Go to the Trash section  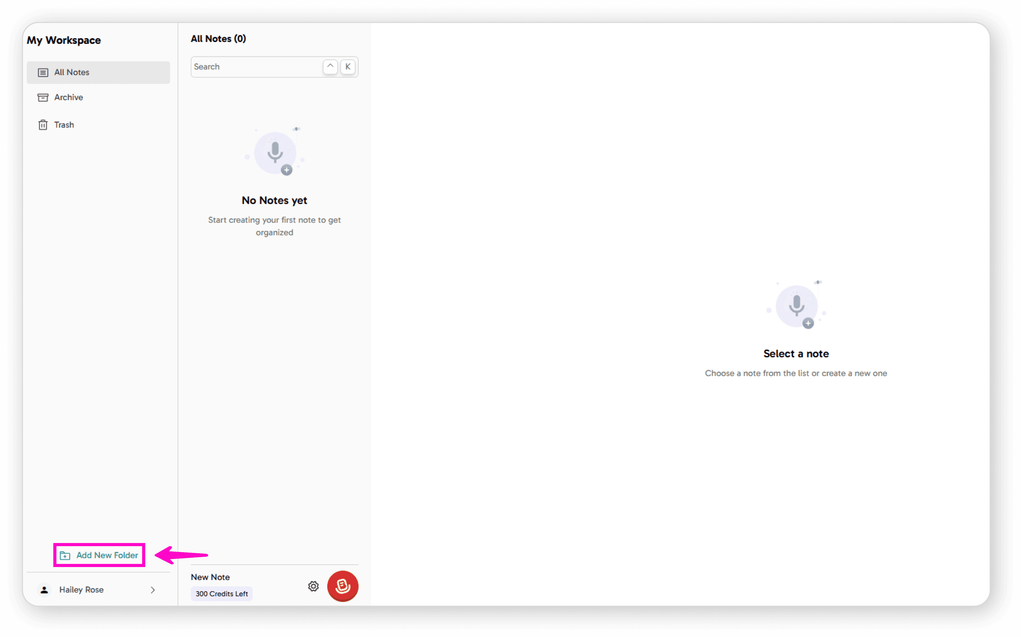pos(64,125)
